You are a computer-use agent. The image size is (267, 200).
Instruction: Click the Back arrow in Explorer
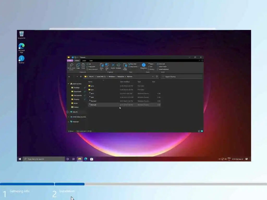pos(69,77)
